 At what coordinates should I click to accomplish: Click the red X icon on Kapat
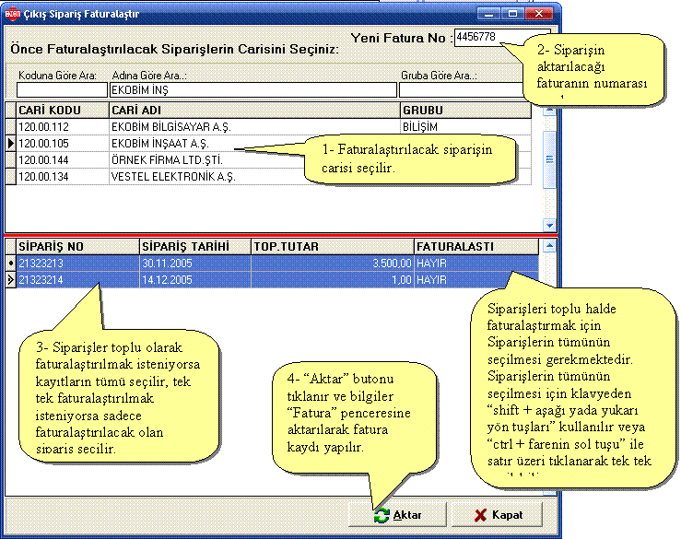click(x=481, y=515)
